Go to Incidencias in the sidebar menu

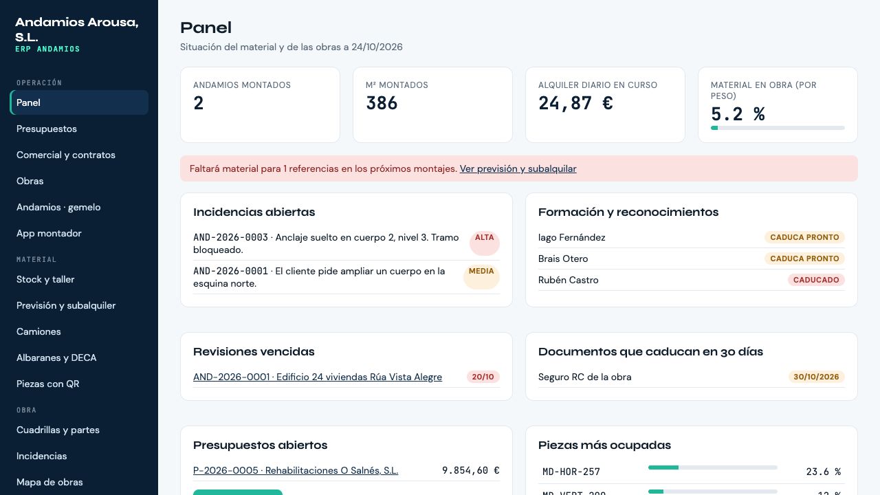click(79, 456)
